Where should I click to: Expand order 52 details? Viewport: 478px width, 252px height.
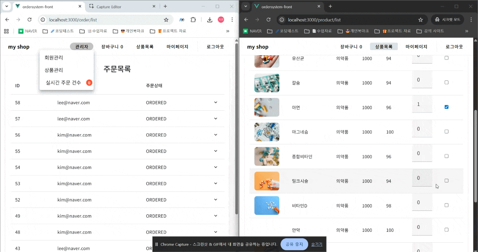click(x=215, y=200)
